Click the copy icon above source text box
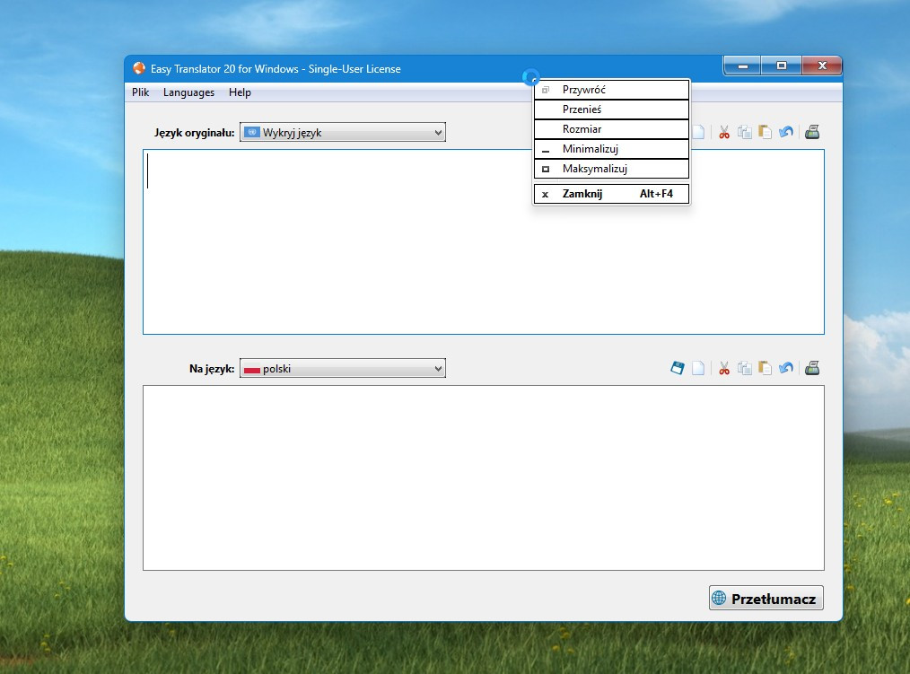Viewport: 910px width, 674px height. click(x=745, y=132)
